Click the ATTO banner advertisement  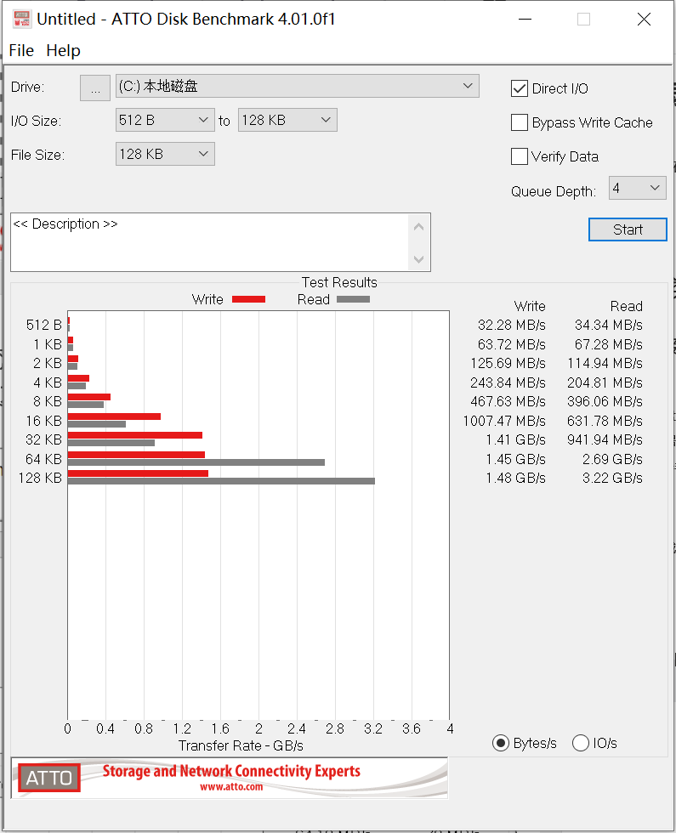tap(230, 778)
